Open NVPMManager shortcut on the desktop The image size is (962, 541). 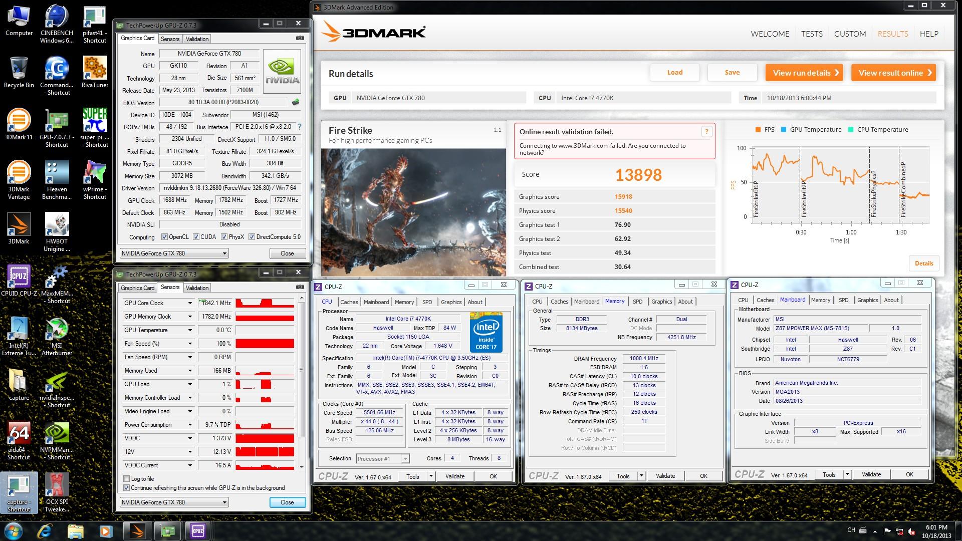click(x=57, y=441)
